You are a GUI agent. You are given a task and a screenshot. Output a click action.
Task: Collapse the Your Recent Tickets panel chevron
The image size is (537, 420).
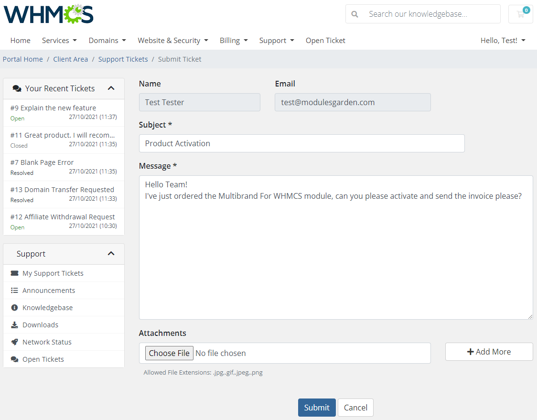(111, 88)
